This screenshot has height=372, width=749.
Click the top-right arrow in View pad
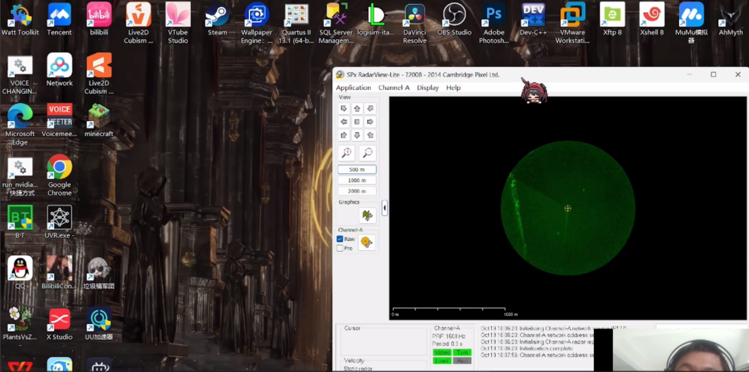click(370, 108)
